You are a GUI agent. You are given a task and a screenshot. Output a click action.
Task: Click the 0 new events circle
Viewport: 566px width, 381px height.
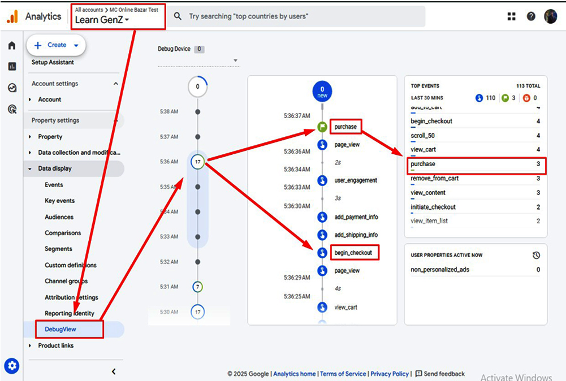[322, 92]
